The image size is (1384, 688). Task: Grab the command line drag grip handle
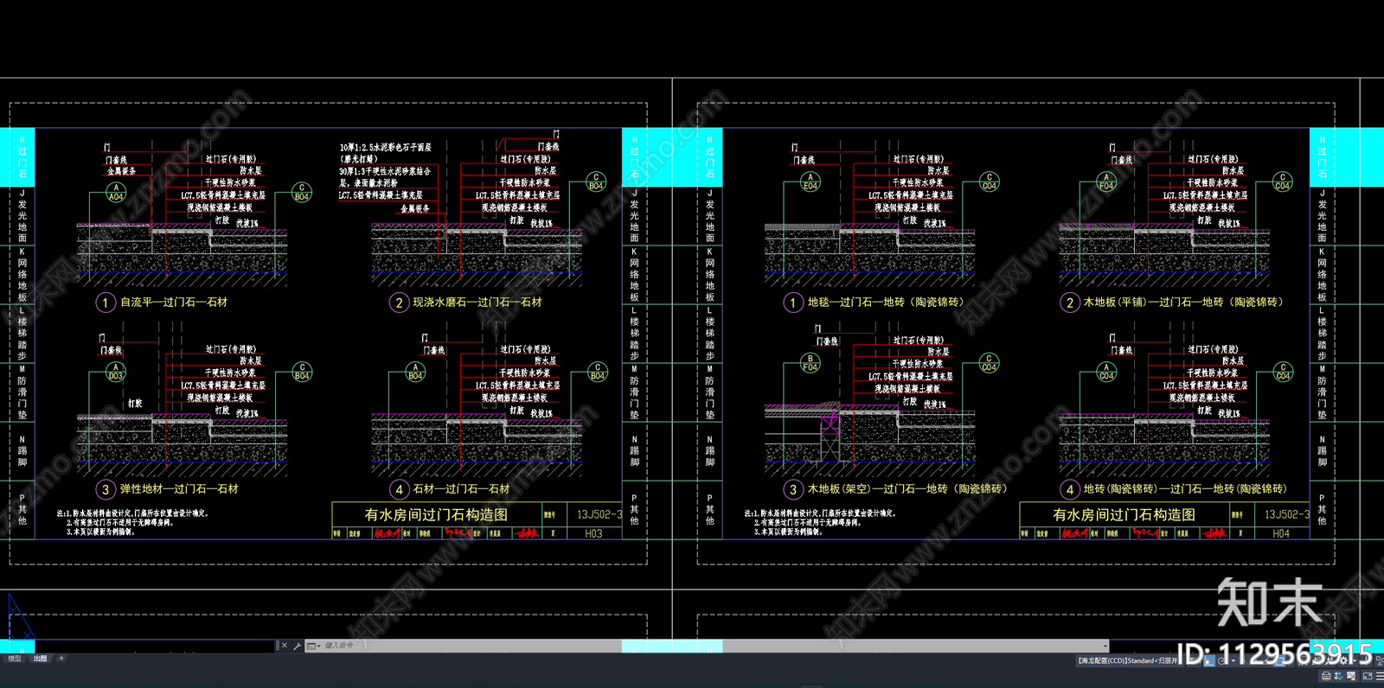277,646
